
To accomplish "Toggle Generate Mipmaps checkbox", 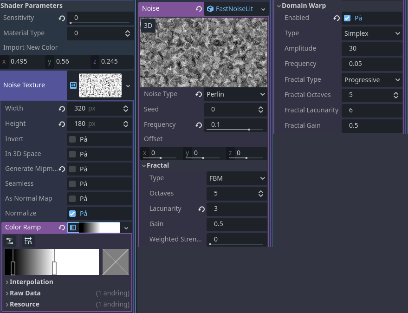I will coord(72,169).
